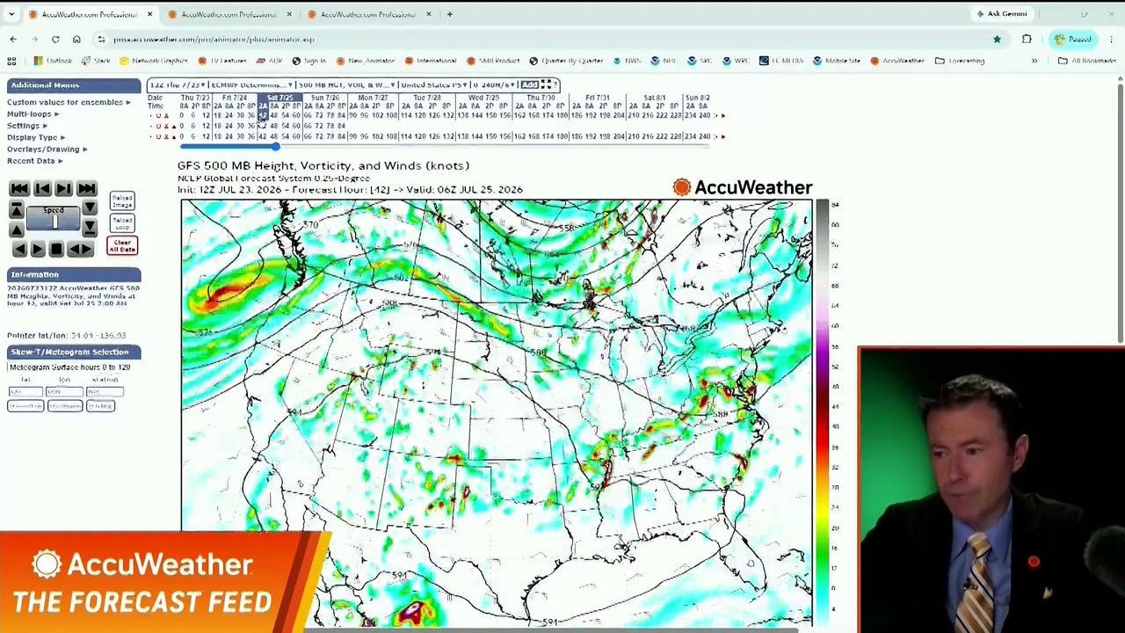
Task: Open the tab search dropdown arrow
Action: (11, 14)
